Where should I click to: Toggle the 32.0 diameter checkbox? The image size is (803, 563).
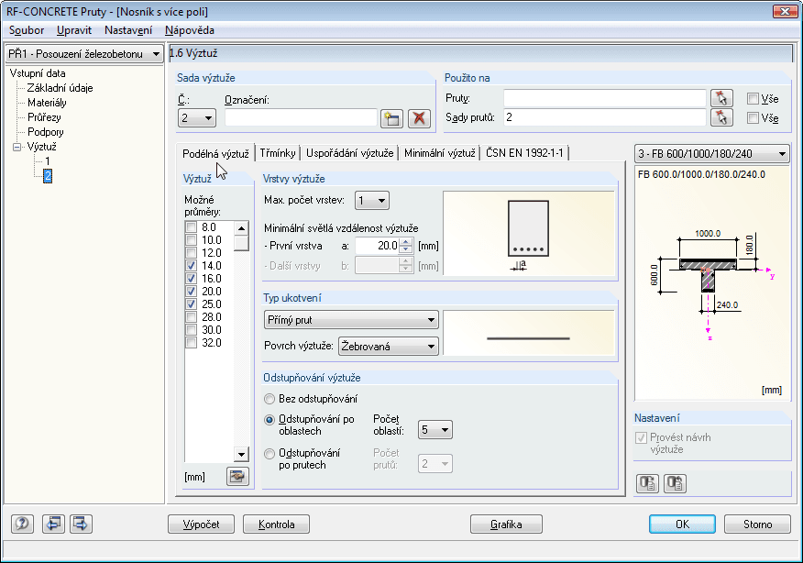pyautogui.click(x=191, y=342)
